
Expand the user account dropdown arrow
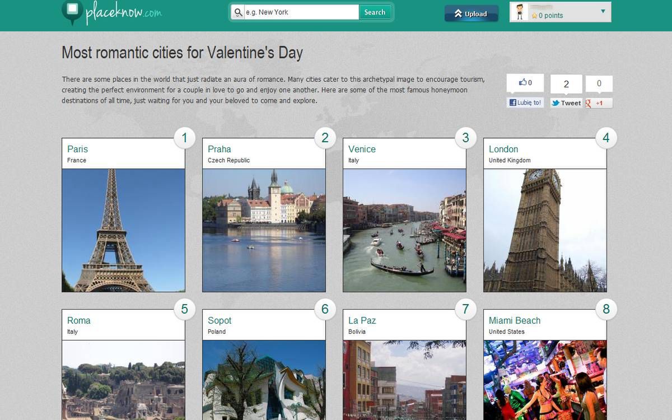click(x=603, y=11)
